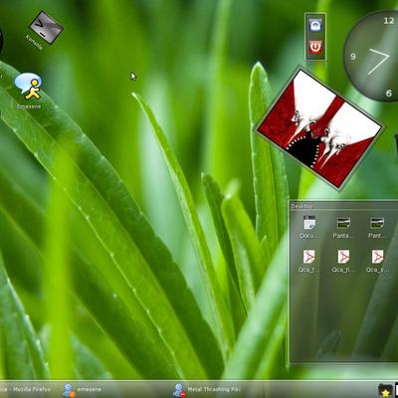Click the analog clock widget
The width and height of the screenshot is (398, 398).
[x=371, y=56]
